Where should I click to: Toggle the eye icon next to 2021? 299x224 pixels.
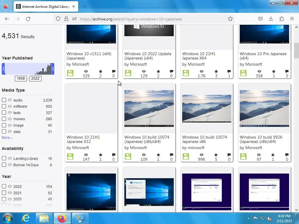click(x=10, y=193)
